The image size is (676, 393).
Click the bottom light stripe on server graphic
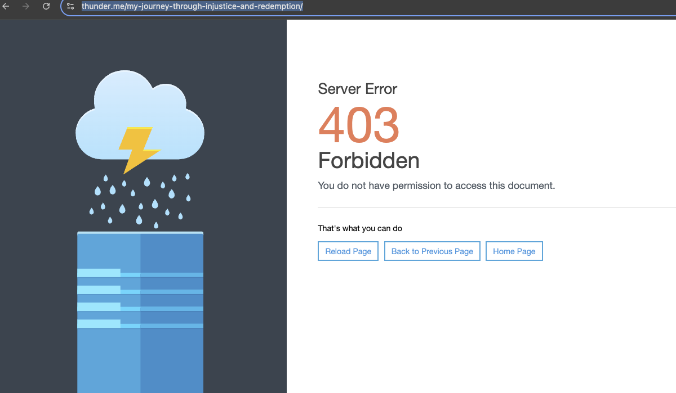click(x=99, y=323)
